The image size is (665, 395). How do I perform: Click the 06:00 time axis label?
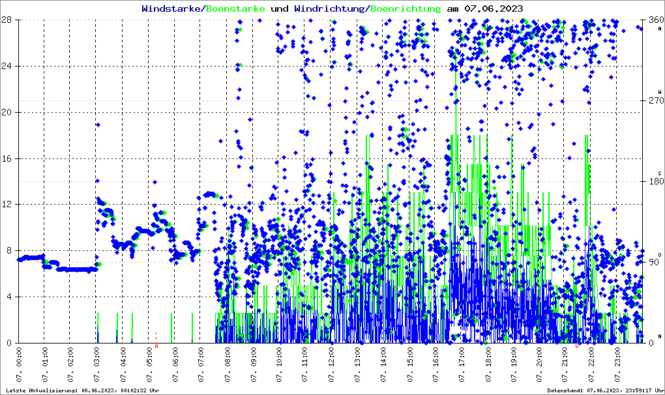coord(176,364)
